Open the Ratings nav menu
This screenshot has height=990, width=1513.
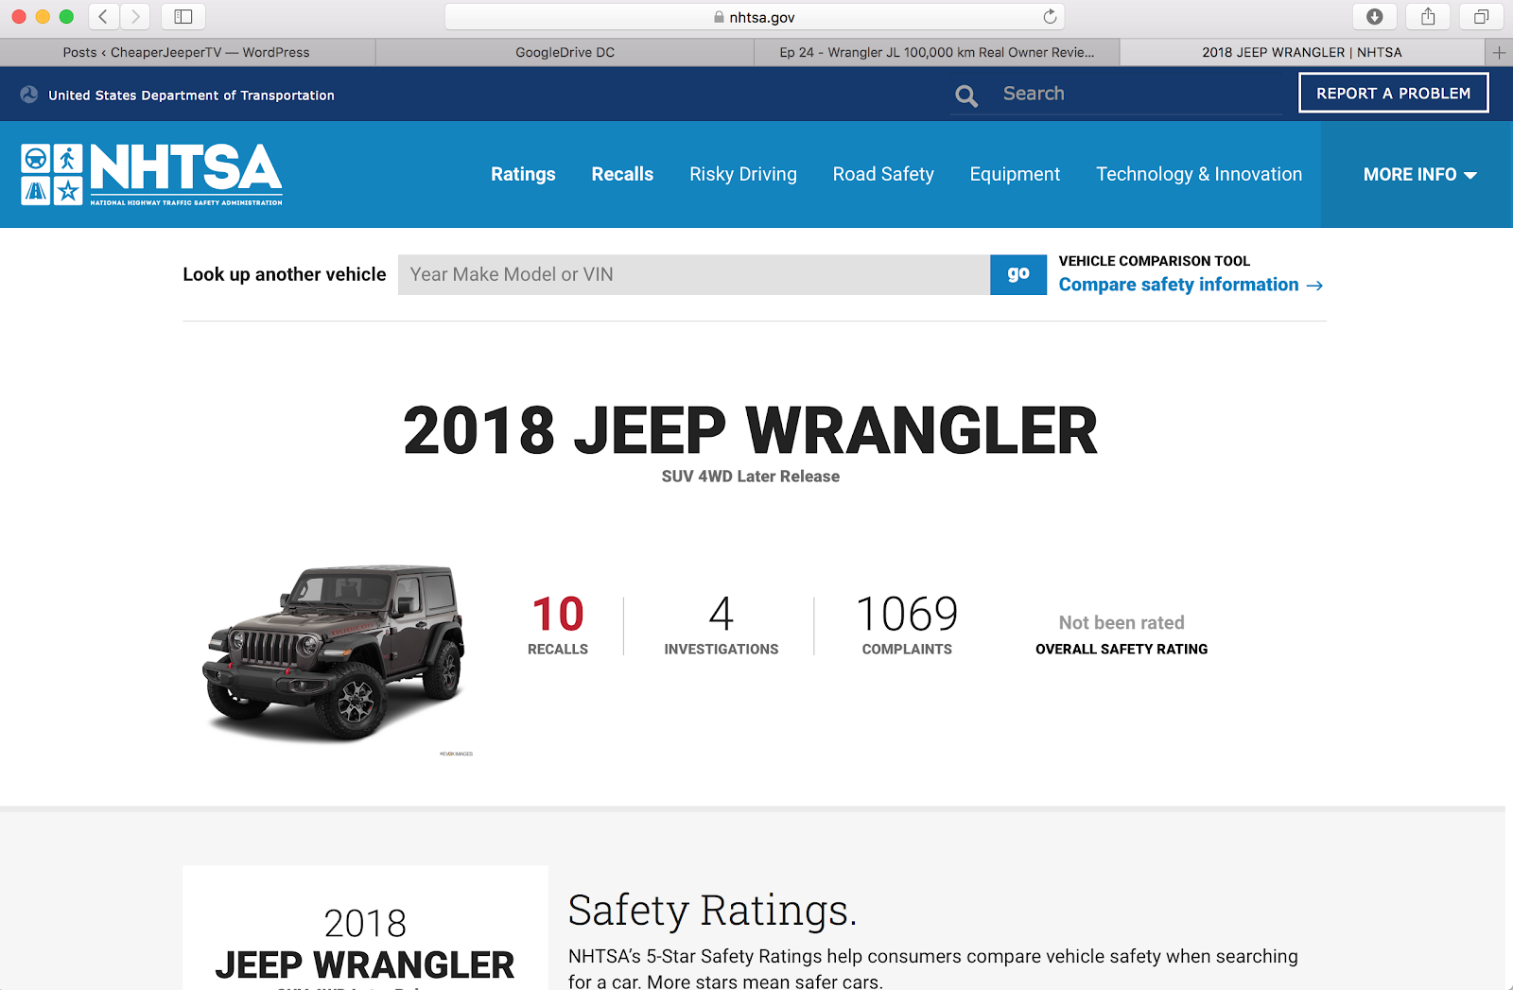[x=523, y=174]
